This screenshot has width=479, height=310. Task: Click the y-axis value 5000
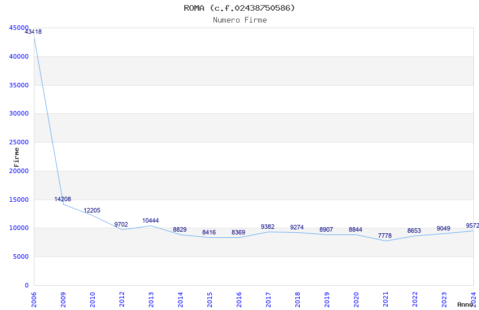pos(21,256)
